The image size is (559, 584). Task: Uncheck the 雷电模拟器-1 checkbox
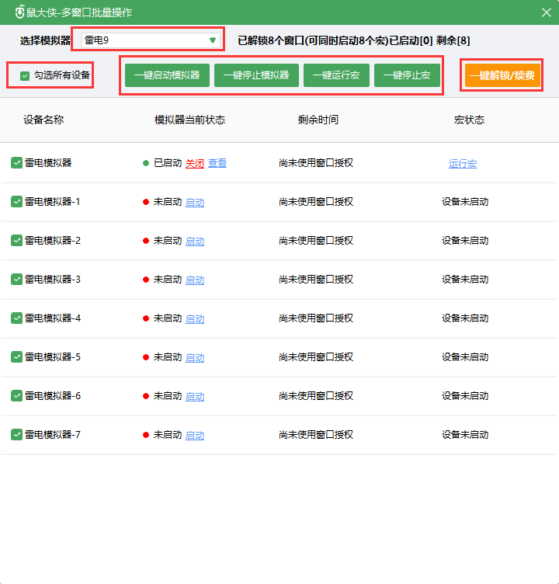point(16,201)
